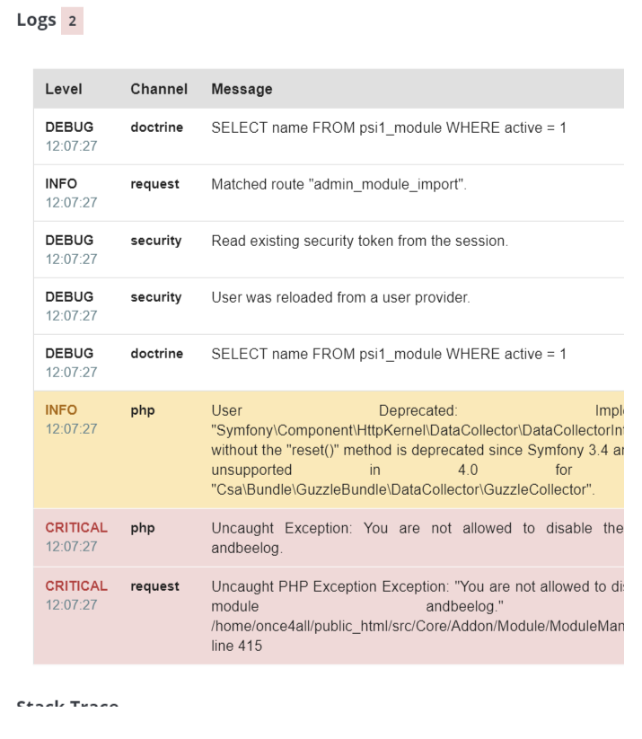
Task: Click CRITICAL label in request channel row
Action: point(76,586)
